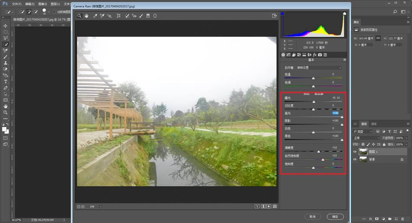
Task: Toggle the highlight clipping warning in histogram
Action: tap(344, 14)
